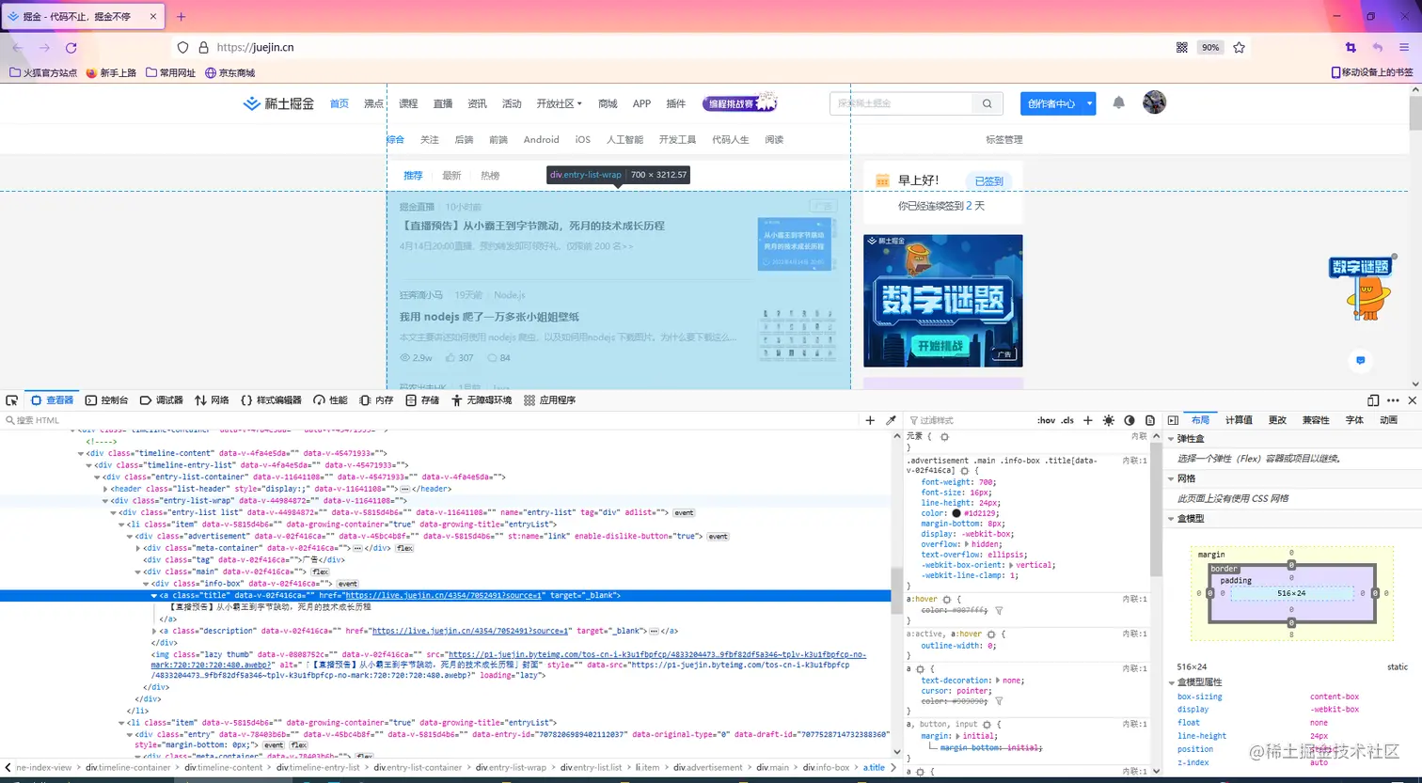
Task: Open the notifications bell icon
Action: [x=1118, y=102]
